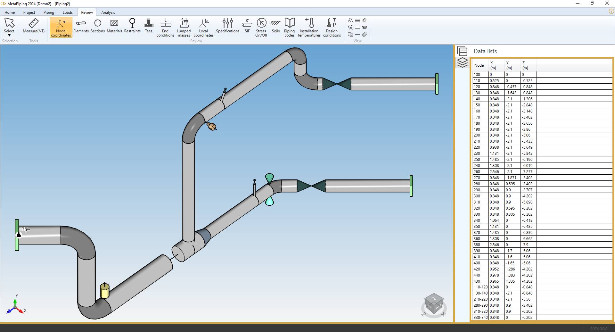Click the yellow cylinder support on pipe

pos(105,291)
